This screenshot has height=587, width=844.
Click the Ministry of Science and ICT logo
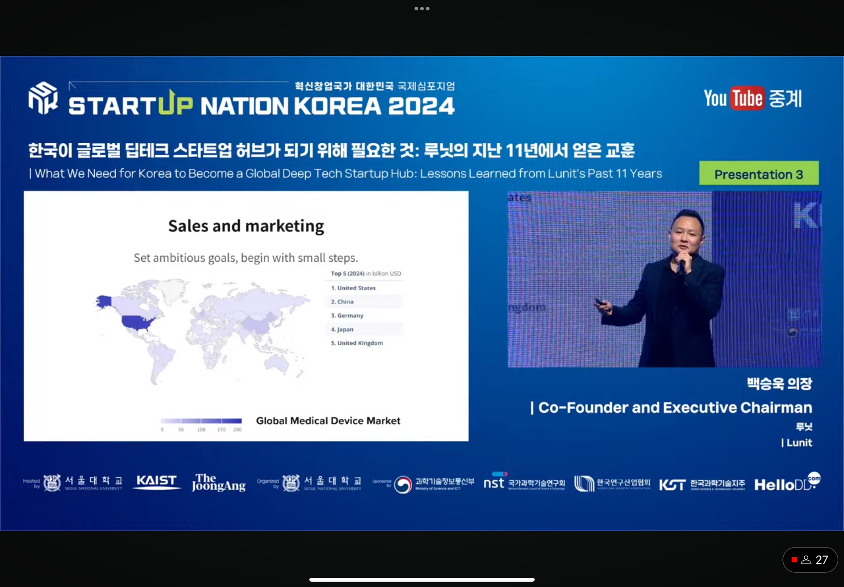434,484
